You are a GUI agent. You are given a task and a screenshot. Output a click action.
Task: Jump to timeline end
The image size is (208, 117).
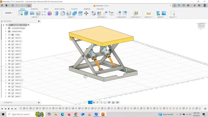(16, 109)
